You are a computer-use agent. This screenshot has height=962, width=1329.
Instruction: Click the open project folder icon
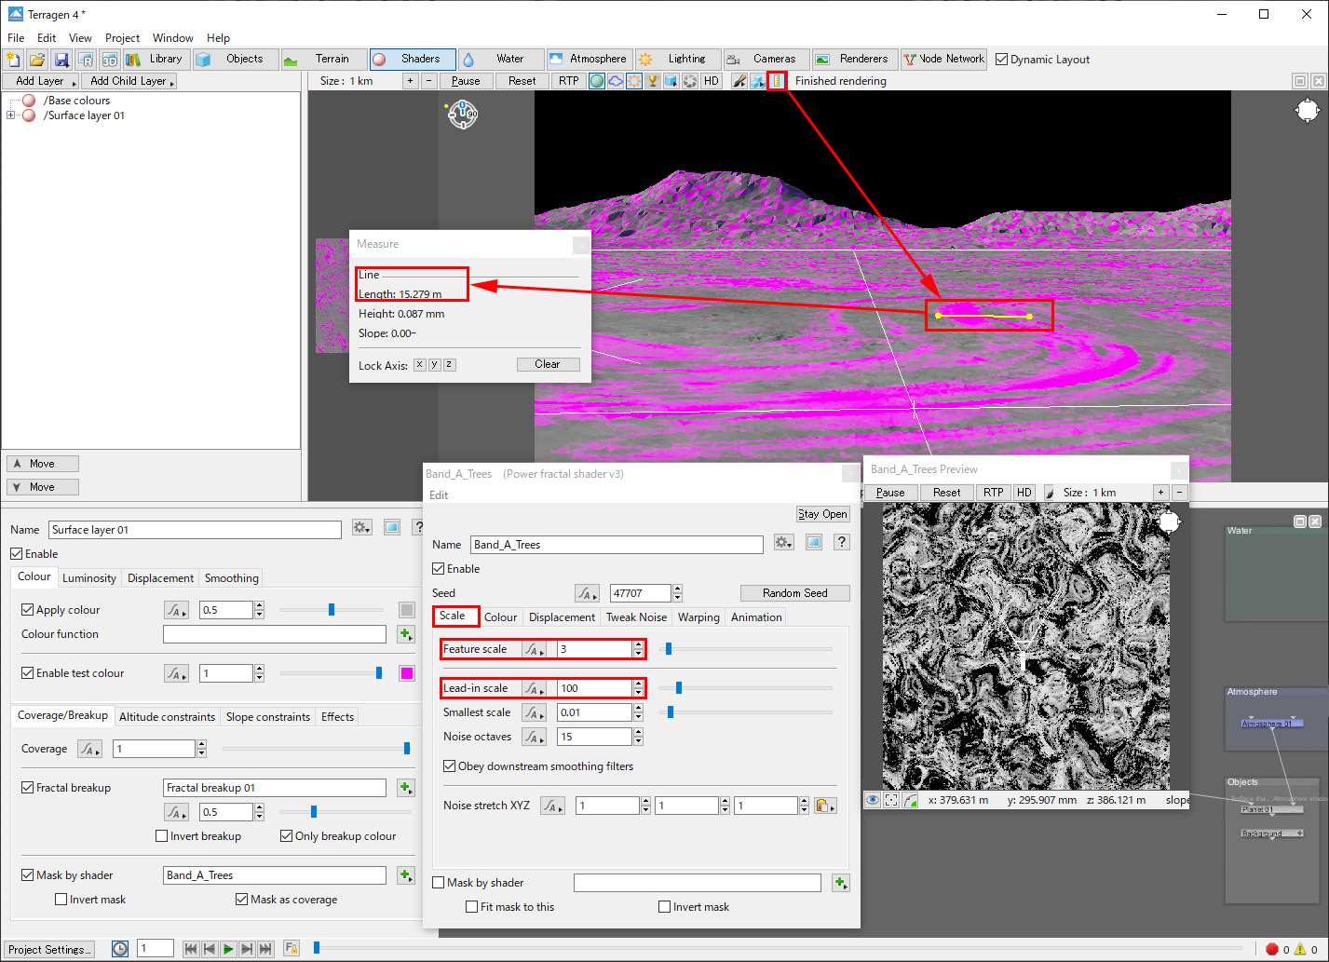coord(37,60)
